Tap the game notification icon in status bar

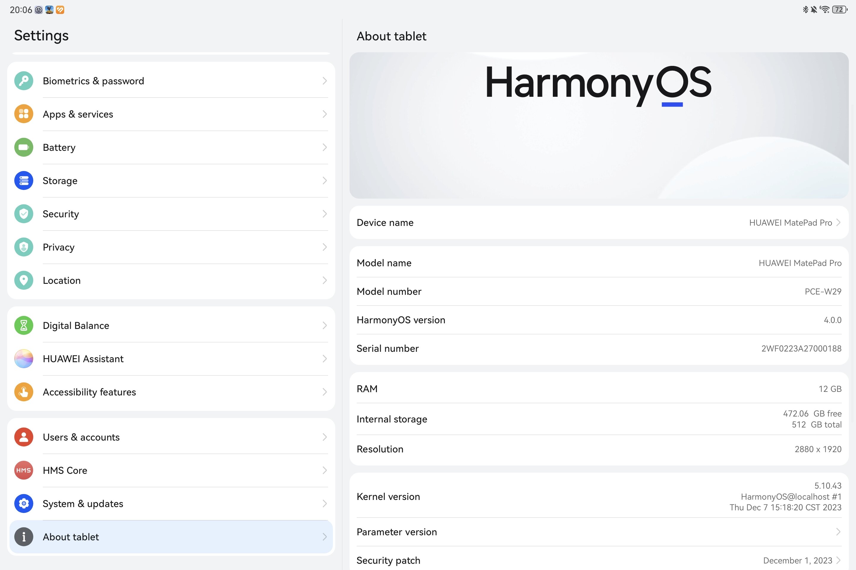click(50, 10)
